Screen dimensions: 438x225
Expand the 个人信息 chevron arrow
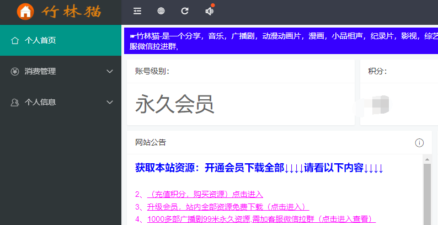pyautogui.click(x=110, y=102)
